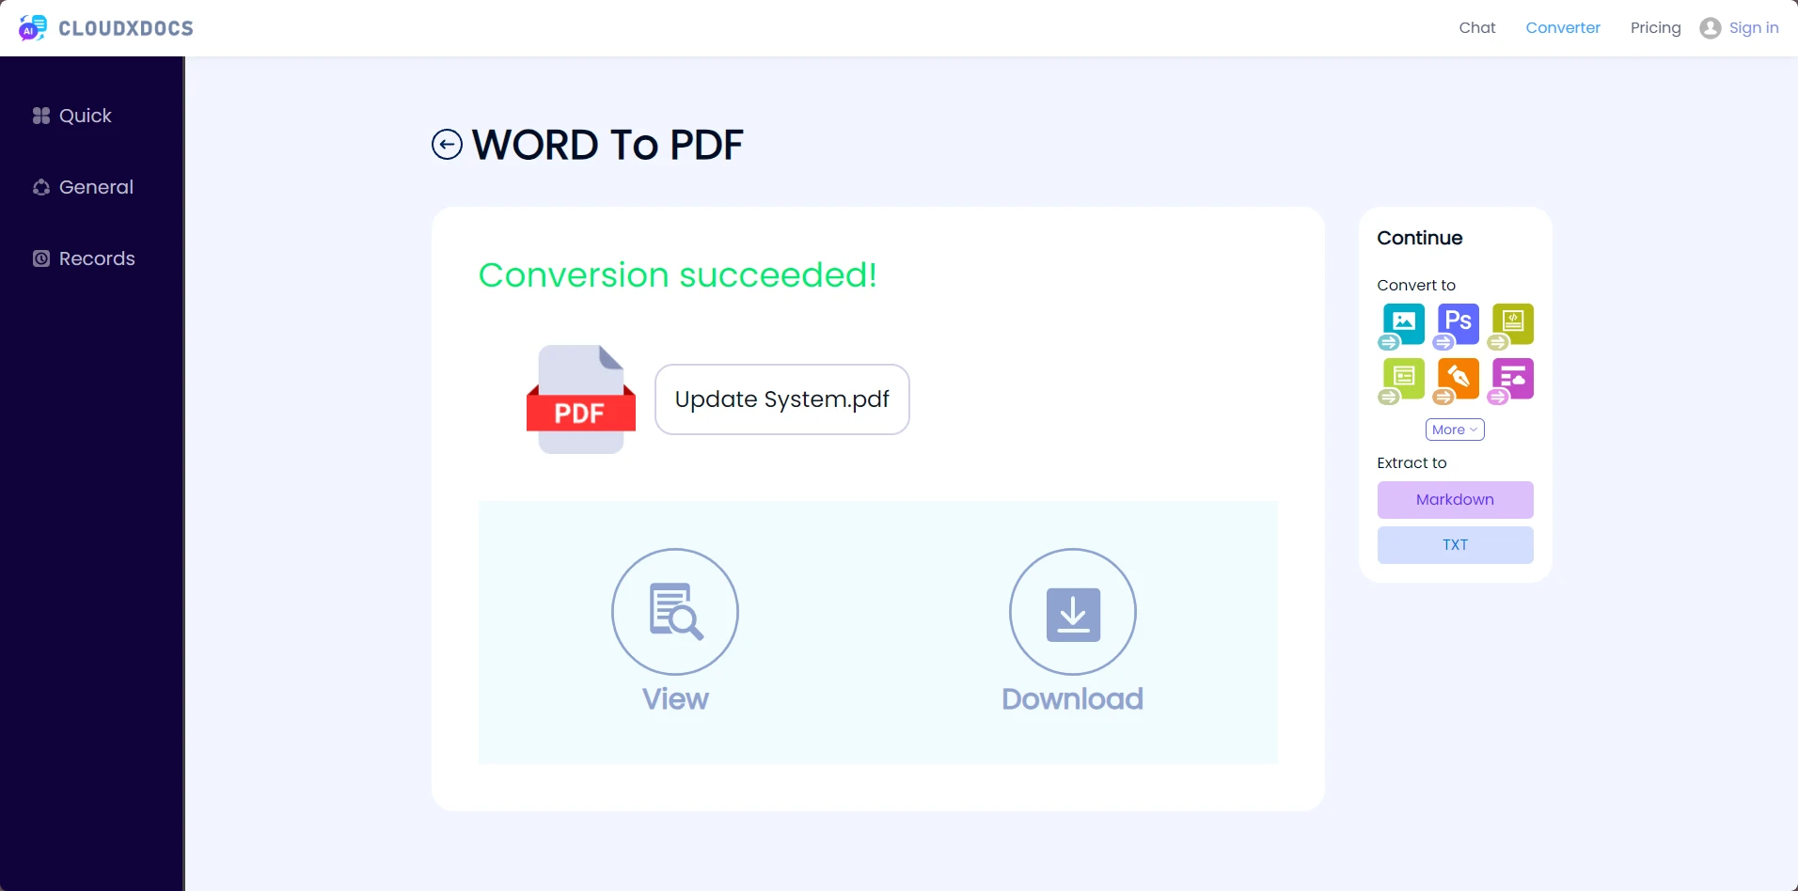
Task: Click the light green page layout convert icon
Action: click(x=1401, y=381)
